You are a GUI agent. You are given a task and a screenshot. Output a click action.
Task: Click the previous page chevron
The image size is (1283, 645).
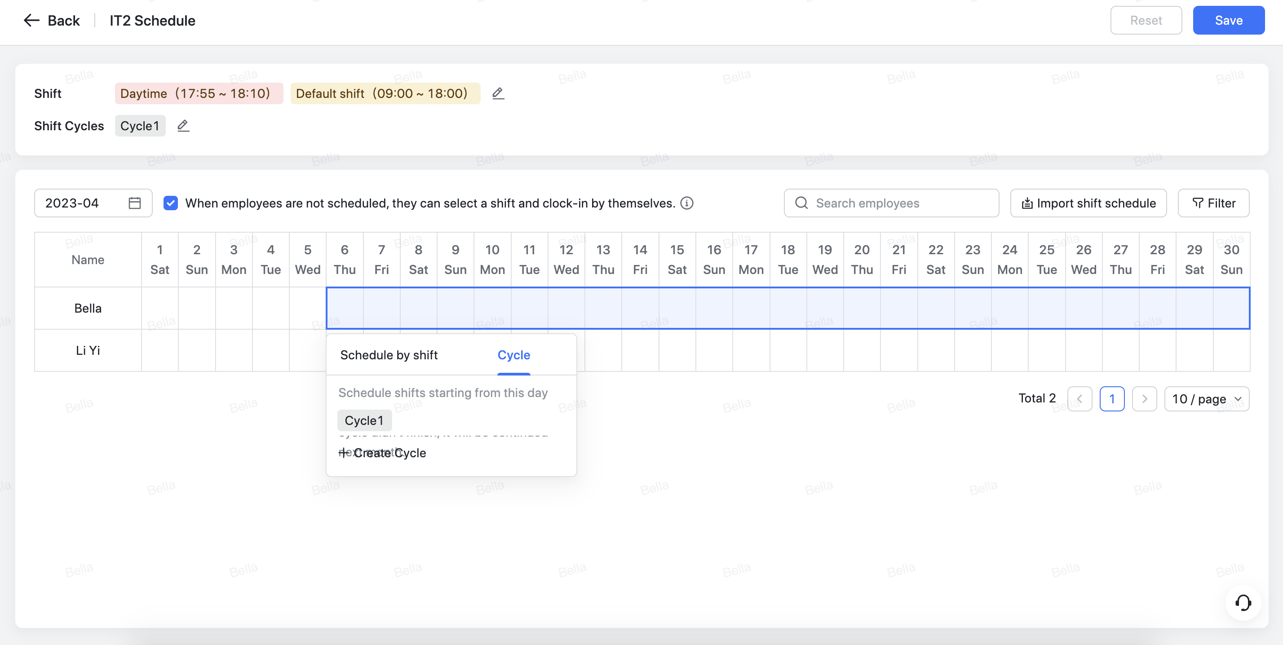[x=1080, y=398]
